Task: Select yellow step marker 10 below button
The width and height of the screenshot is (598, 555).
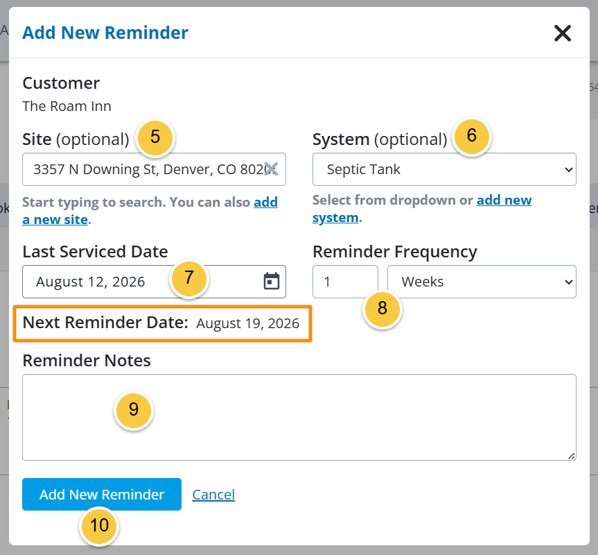Action: click(99, 526)
